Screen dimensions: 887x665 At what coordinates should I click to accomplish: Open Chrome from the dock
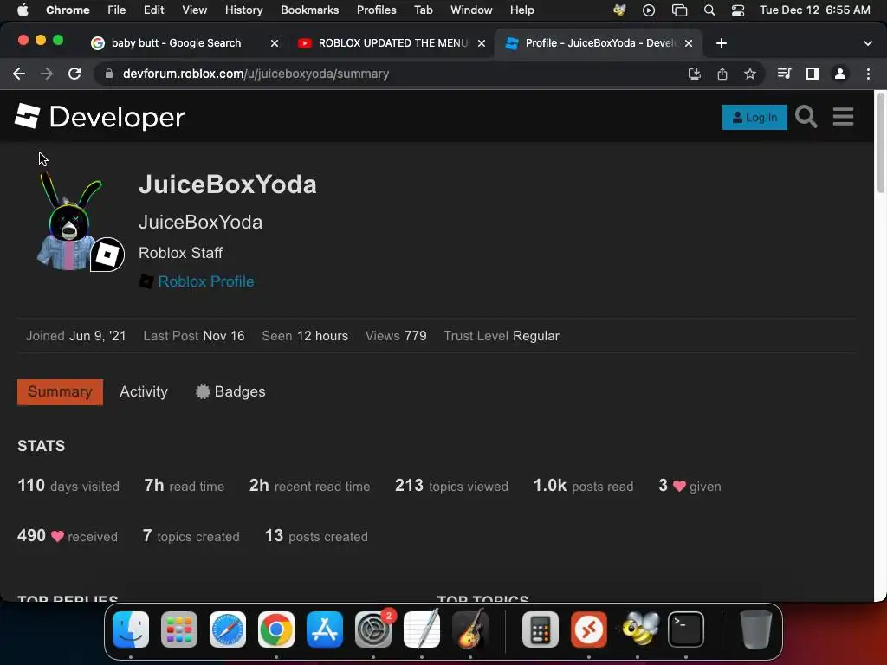[x=276, y=629]
